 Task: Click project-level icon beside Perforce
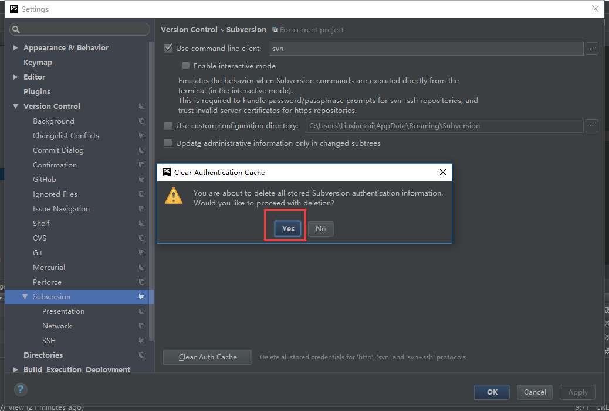(x=142, y=282)
